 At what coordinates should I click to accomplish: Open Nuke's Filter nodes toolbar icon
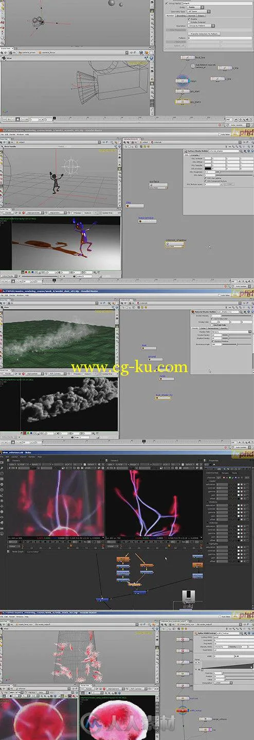(x=2, y=490)
